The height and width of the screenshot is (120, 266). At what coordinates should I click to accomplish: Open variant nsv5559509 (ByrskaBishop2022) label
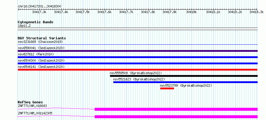(136, 73)
